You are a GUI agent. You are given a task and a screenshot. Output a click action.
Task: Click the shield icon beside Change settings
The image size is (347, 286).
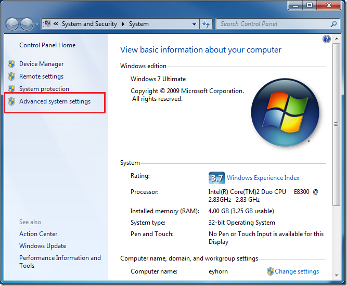pos(270,271)
